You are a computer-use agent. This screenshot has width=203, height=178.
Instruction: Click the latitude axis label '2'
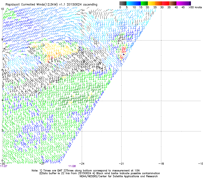[2, 130]
